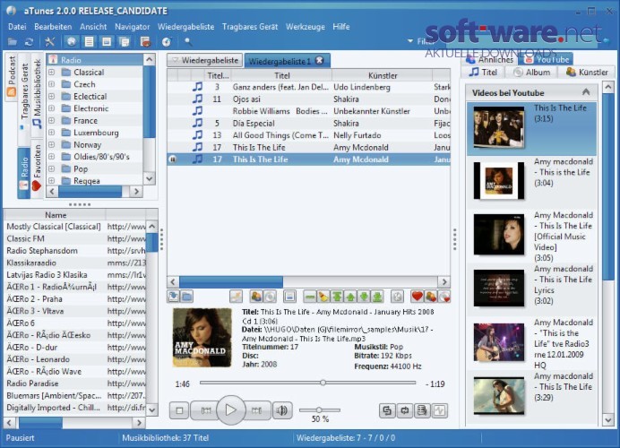This screenshot has height=448, width=620.
Task: Open first YouTube video thumbnail This Is The Life
Action: [499, 127]
